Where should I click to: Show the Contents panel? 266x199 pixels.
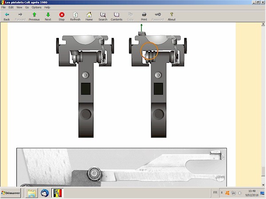coord(117,16)
